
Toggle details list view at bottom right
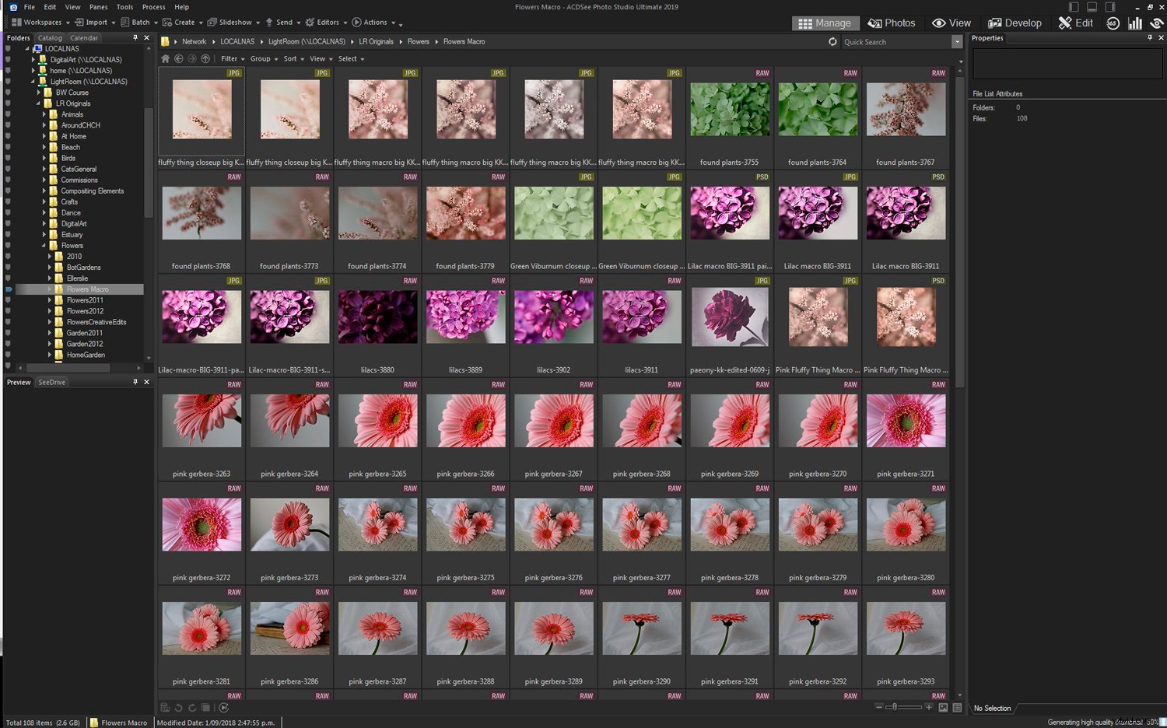click(957, 708)
